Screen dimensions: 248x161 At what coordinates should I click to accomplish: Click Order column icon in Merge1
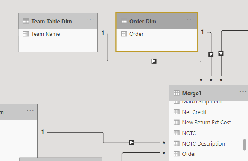click(177, 154)
